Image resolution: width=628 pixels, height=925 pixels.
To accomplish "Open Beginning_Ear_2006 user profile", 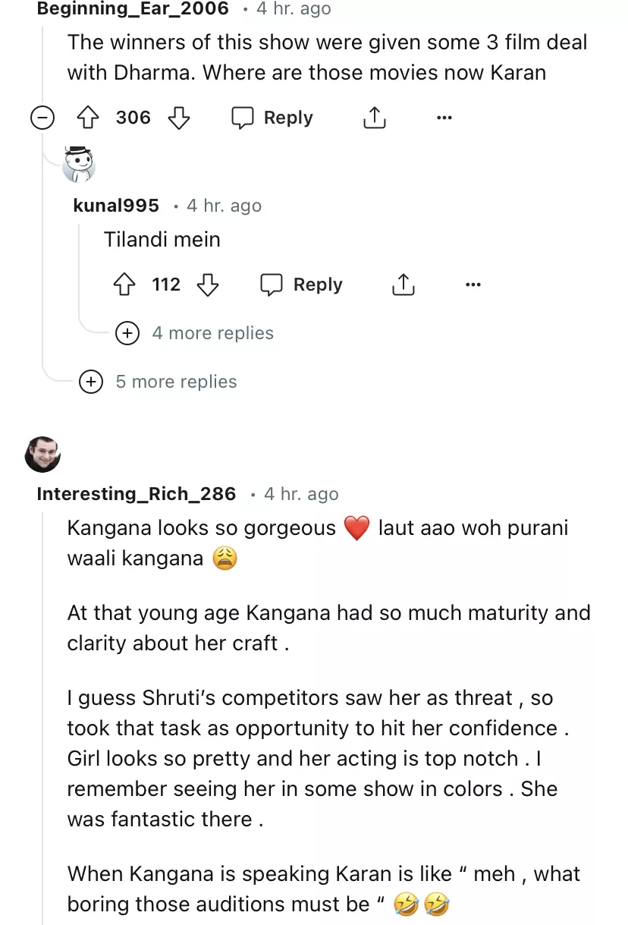I will click(x=133, y=9).
